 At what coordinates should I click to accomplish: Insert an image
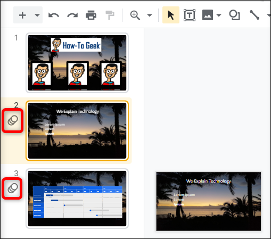[208, 15]
